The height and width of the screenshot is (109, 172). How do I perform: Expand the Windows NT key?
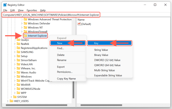tap(22, 28)
